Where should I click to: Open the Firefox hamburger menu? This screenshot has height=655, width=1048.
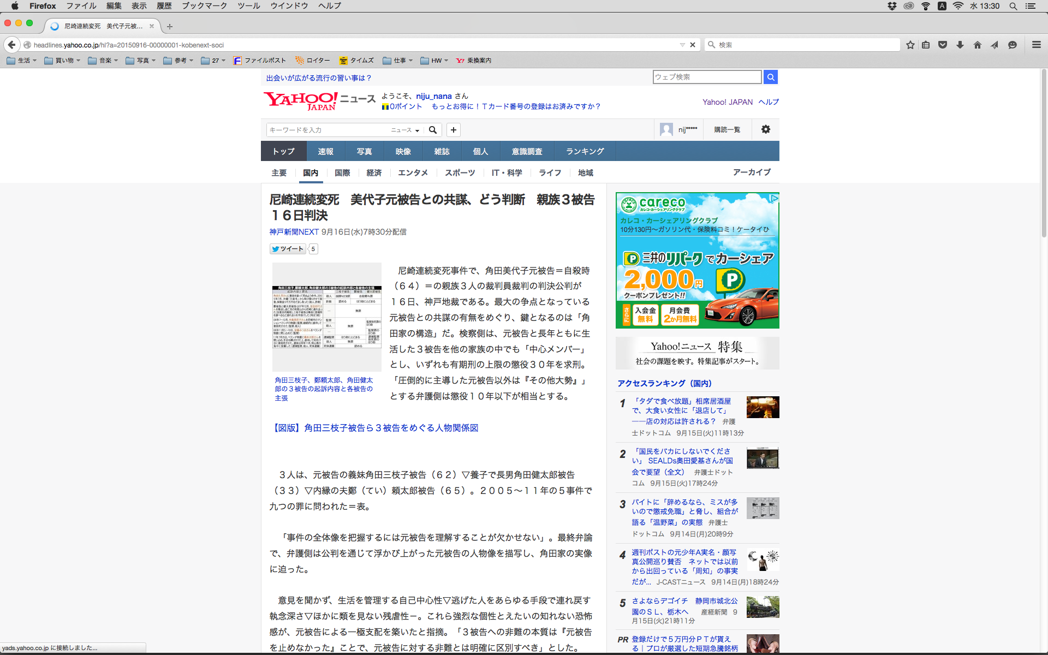pos(1036,45)
